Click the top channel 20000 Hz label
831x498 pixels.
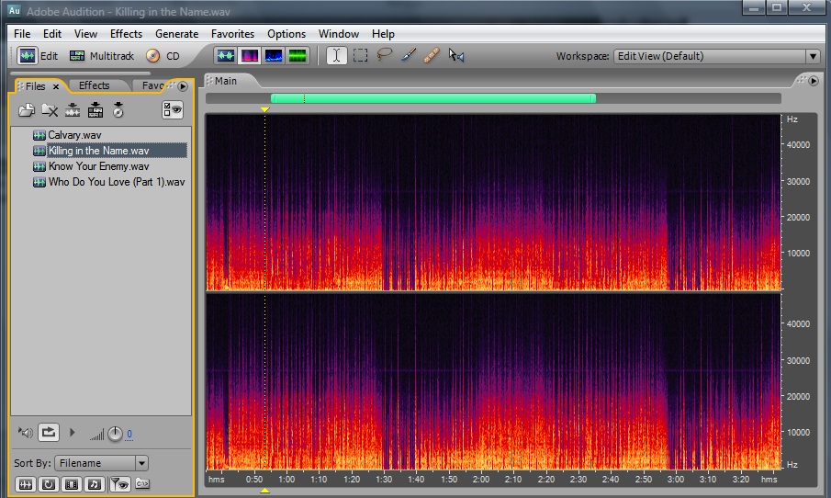click(798, 218)
